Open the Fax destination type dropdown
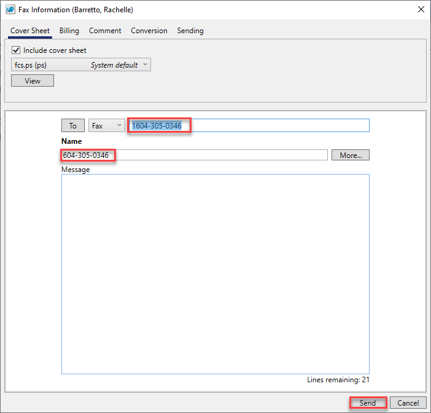 (x=106, y=125)
